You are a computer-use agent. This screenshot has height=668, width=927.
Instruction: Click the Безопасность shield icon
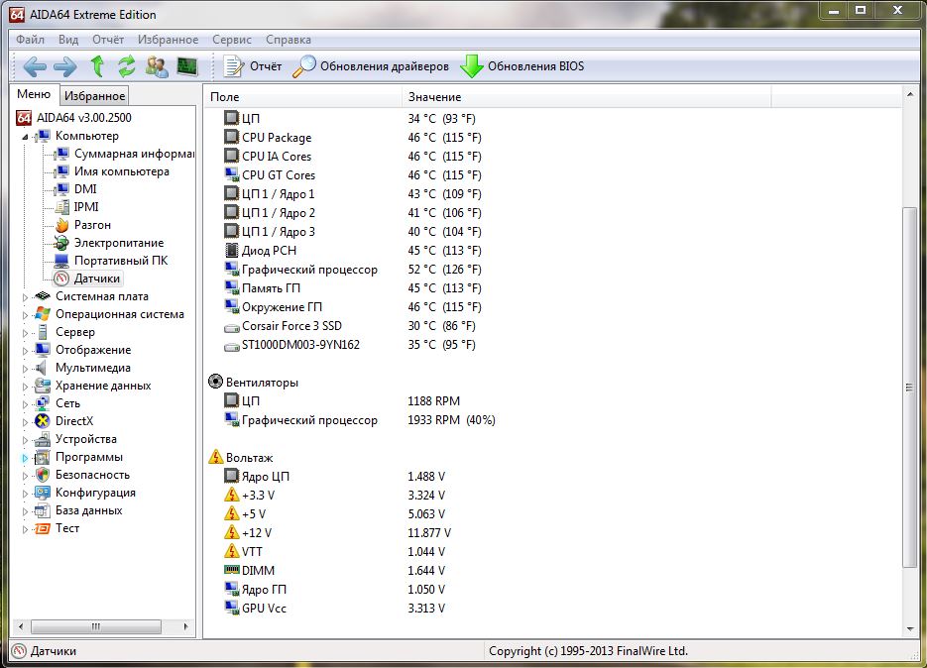(42, 475)
